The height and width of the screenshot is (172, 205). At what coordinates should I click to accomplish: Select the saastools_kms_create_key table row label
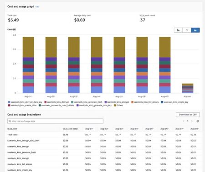[20, 170]
